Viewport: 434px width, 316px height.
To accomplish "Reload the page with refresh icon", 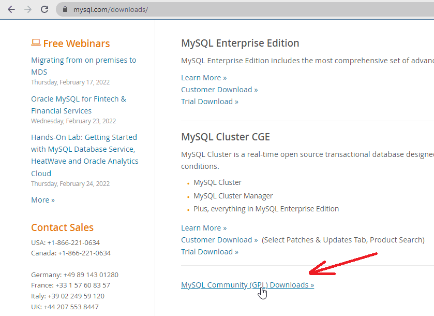I will click(44, 9).
